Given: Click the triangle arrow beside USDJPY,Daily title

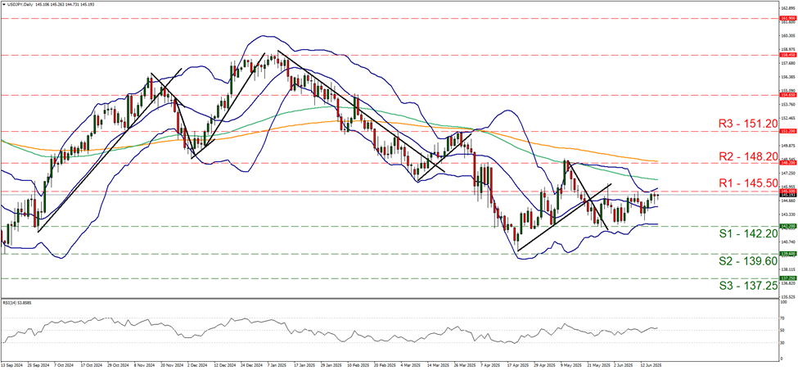Looking at the screenshot, I should tap(5, 5).
